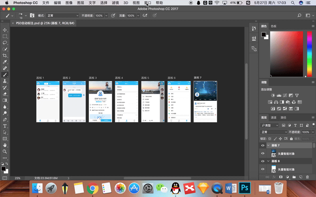Select the Hand tool
This screenshot has height=197, width=316.
[x=5, y=145]
